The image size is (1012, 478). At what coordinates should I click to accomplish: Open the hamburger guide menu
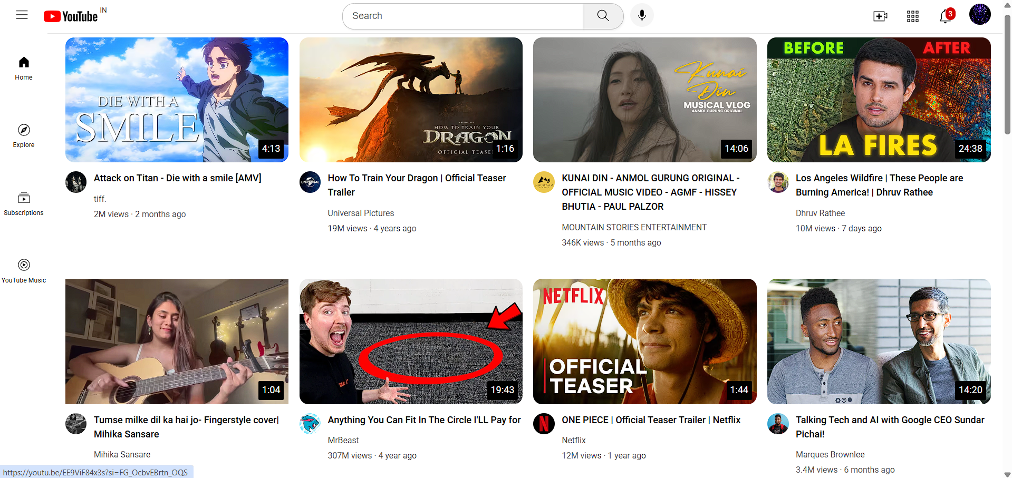coord(22,15)
